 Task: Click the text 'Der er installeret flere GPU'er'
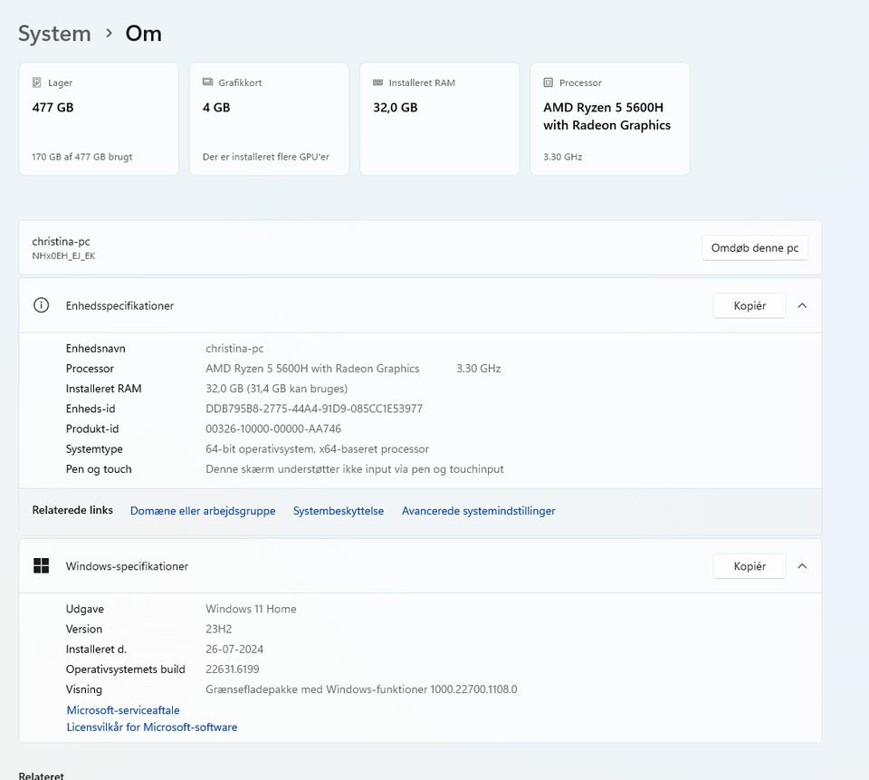pyautogui.click(x=266, y=157)
